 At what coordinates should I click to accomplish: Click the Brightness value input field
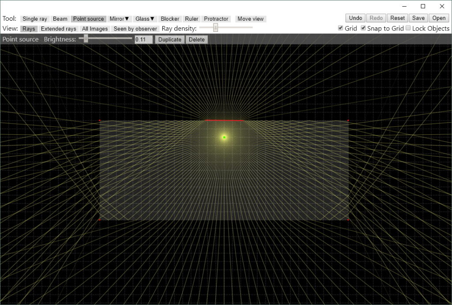point(143,39)
